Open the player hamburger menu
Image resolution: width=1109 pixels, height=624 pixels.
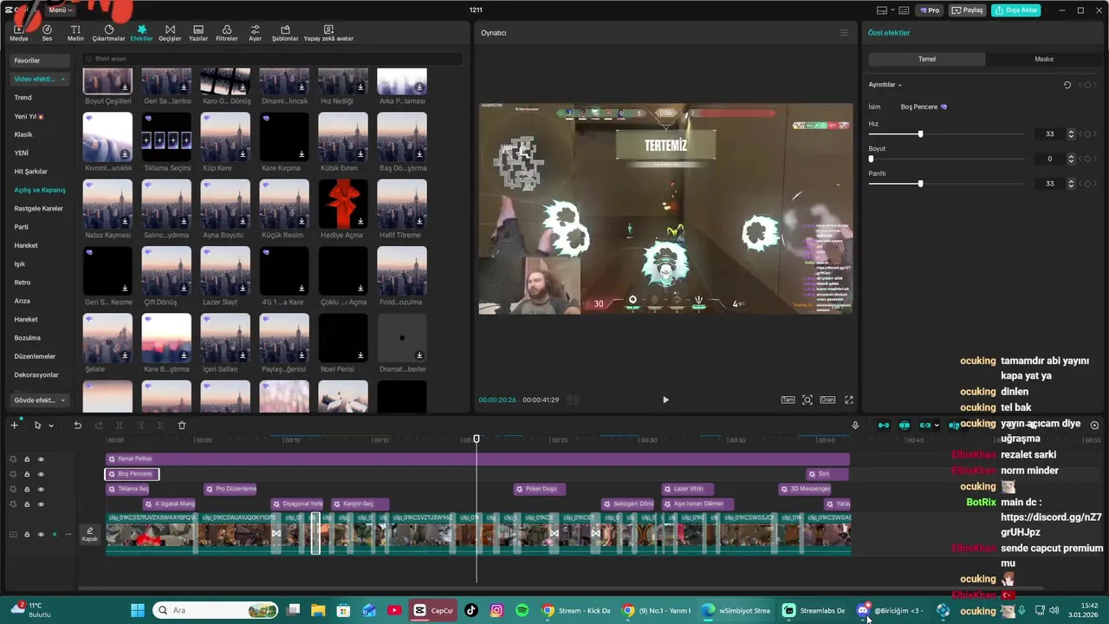pos(844,33)
